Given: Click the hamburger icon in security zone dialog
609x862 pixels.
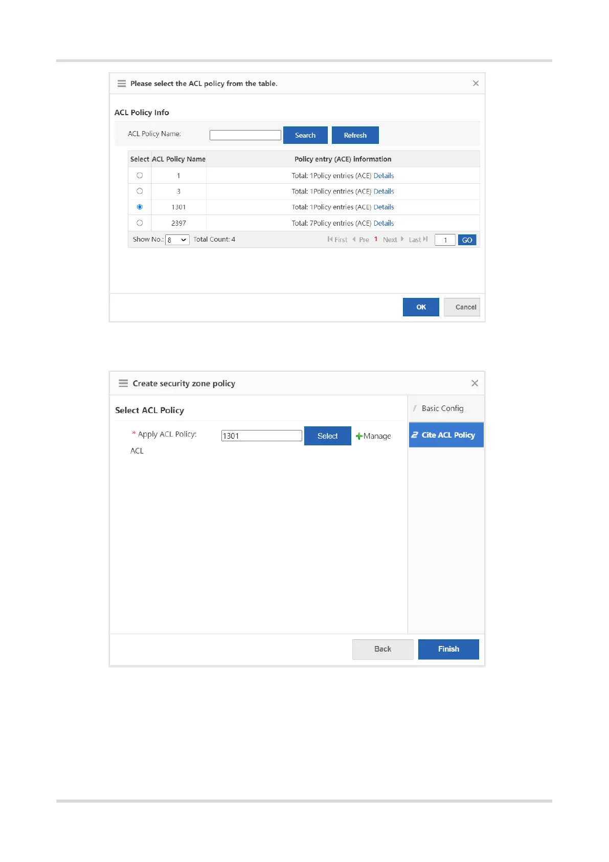Looking at the screenshot, I should tap(123, 383).
